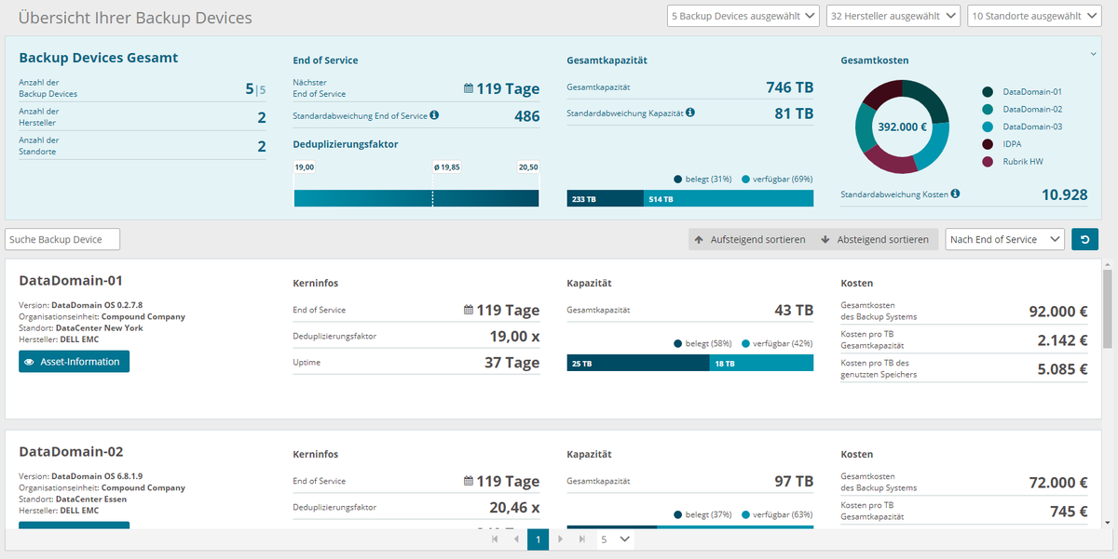Click the DataDomain-01 uptime value '37 Tage'
This screenshot has height=559, width=1118.
coord(511,363)
